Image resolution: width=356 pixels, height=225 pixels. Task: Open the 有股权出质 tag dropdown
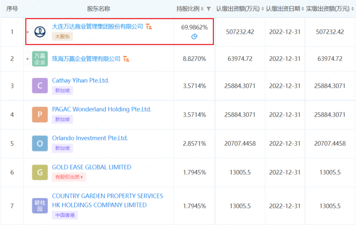coord(69,177)
